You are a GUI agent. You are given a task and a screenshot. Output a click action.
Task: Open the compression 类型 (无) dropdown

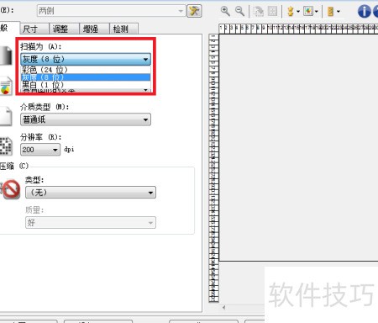(x=91, y=193)
